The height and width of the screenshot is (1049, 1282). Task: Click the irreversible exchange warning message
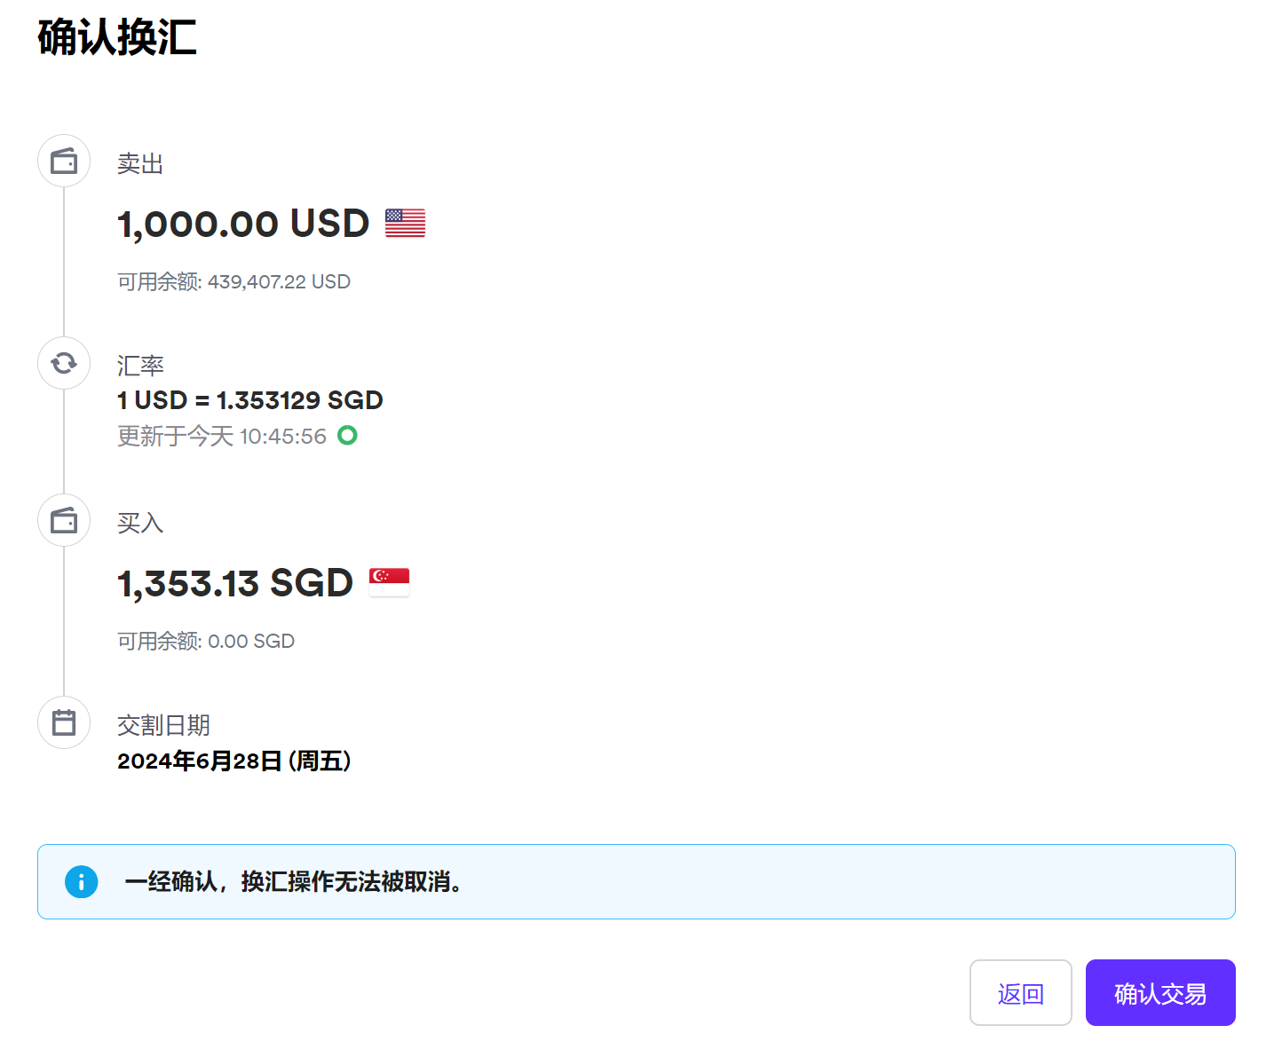tap(294, 882)
